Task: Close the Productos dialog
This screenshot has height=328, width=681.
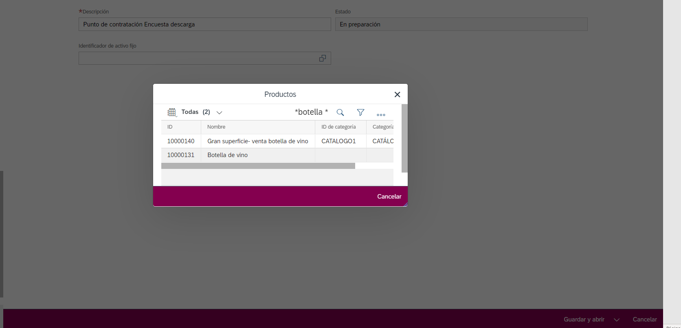Action: coord(397,94)
